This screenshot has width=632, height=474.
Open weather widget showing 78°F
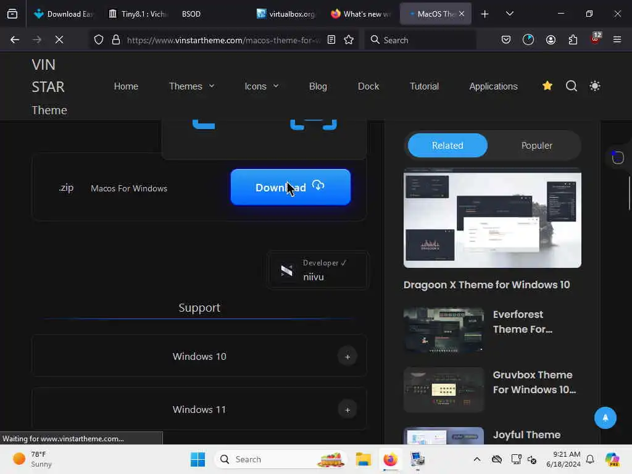coord(32,459)
